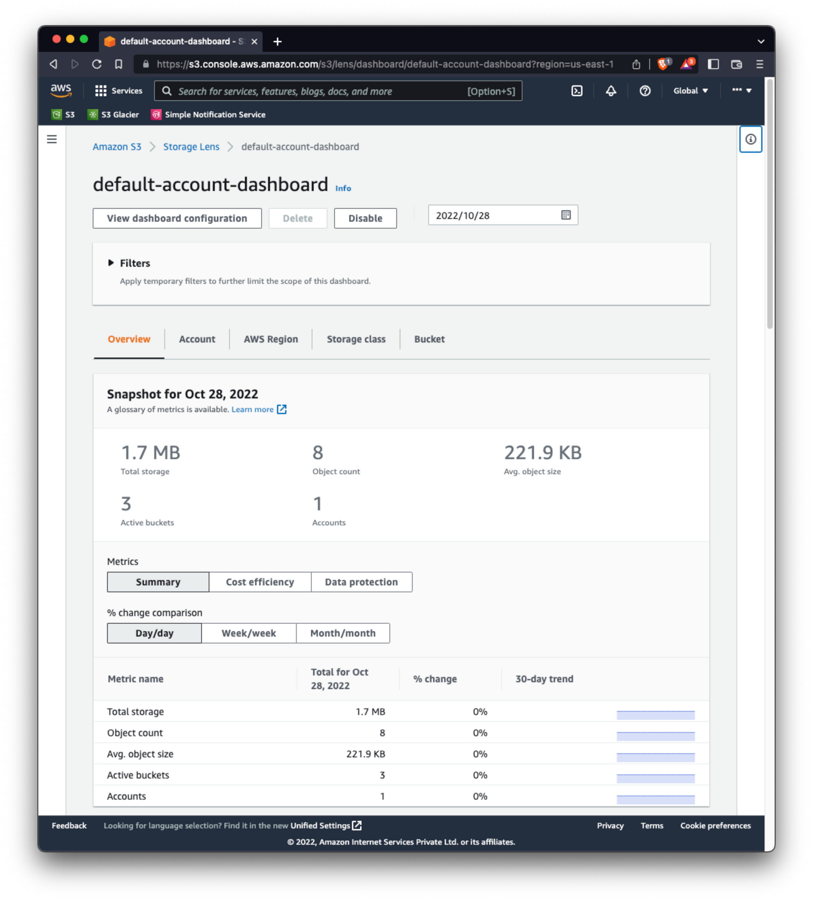Screen dimensions: 813x902
Task: Open the Services grid menu
Action: [118, 91]
